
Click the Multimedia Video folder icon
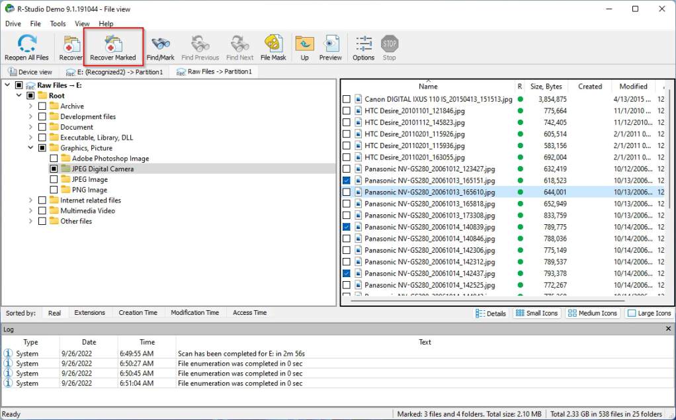(54, 210)
